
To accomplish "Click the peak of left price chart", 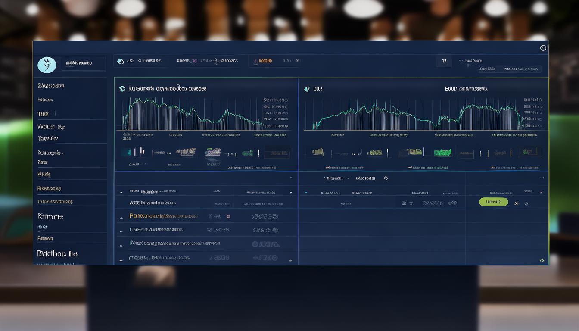I will click(x=137, y=99).
